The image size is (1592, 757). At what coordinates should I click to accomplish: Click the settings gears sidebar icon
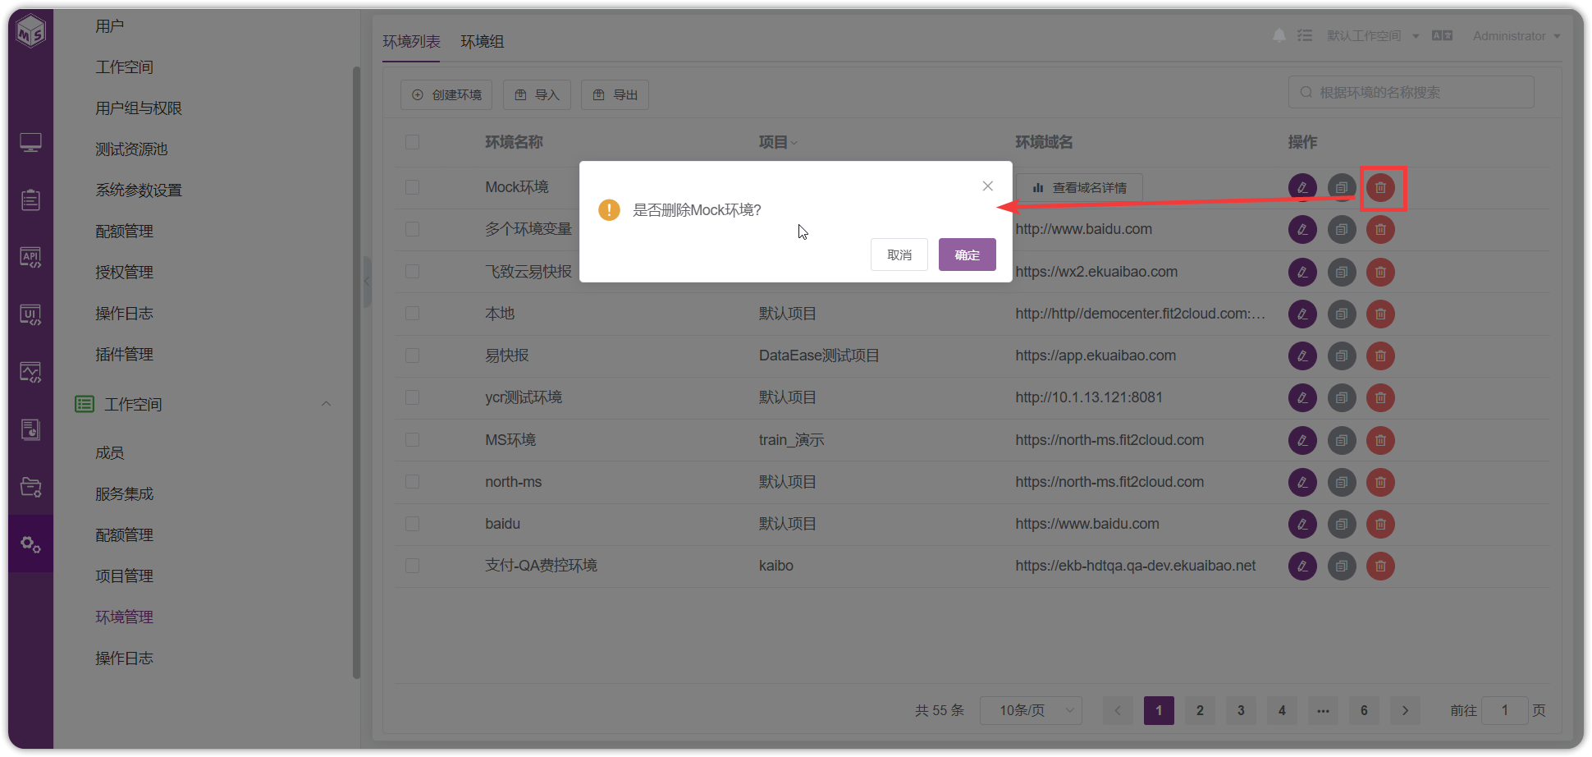click(x=30, y=544)
